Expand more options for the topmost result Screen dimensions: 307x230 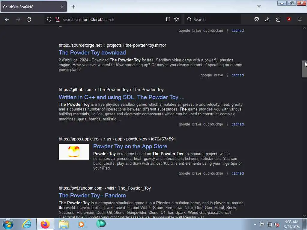pyautogui.click(x=227, y=31)
